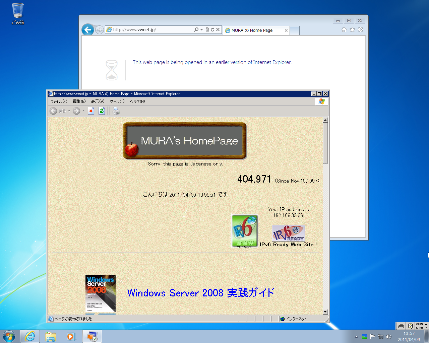Toggle CAPS on the language bar
The width and height of the screenshot is (429, 343).
419,324
